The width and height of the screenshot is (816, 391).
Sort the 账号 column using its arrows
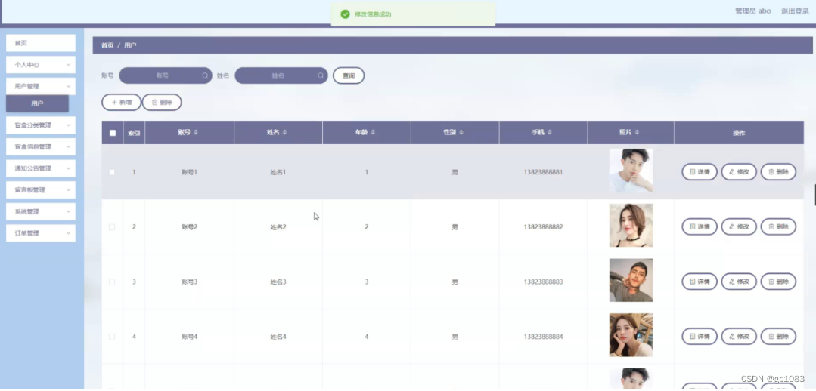[x=196, y=132]
